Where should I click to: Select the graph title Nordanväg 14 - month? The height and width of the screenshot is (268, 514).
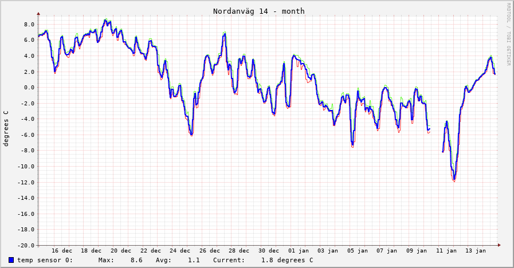tap(258, 11)
